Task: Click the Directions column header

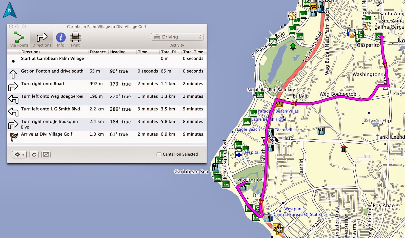Action: [54, 52]
